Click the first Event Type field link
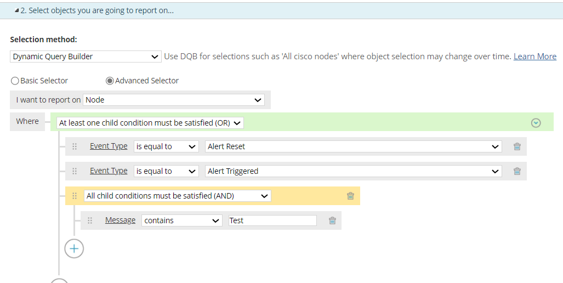The height and width of the screenshot is (283, 563). (x=109, y=146)
